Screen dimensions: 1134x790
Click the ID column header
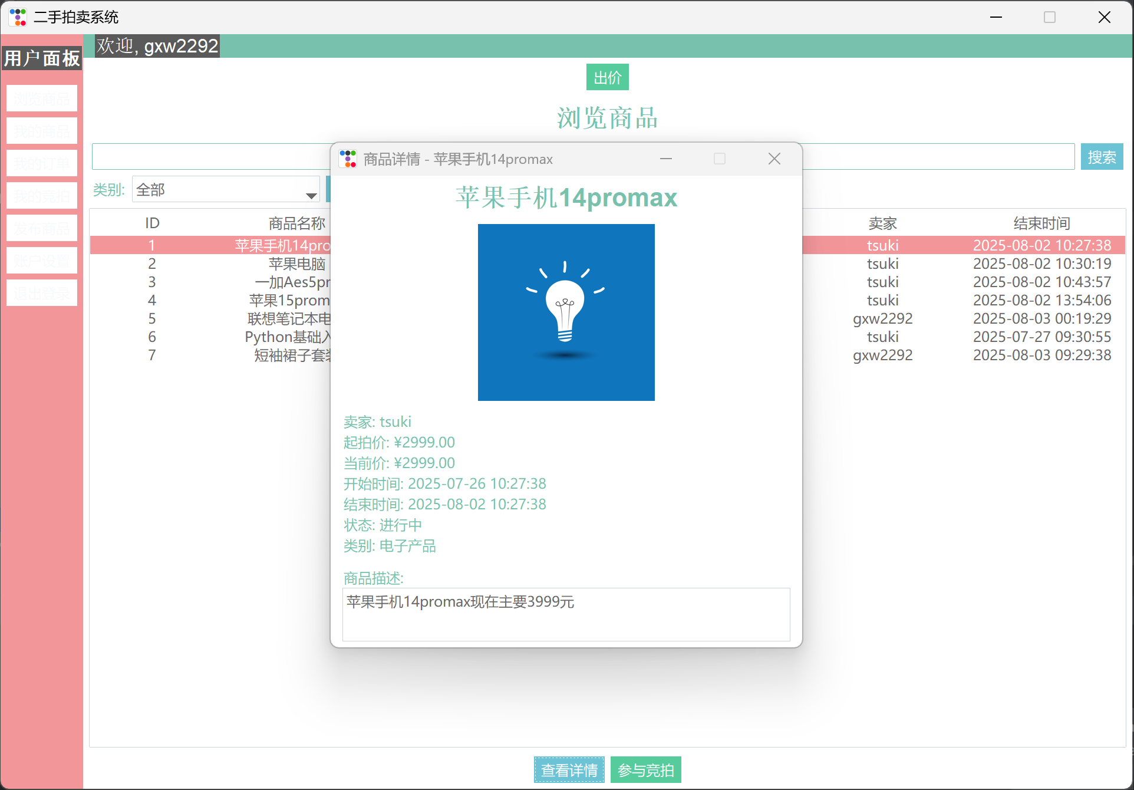tap(152, 223)
